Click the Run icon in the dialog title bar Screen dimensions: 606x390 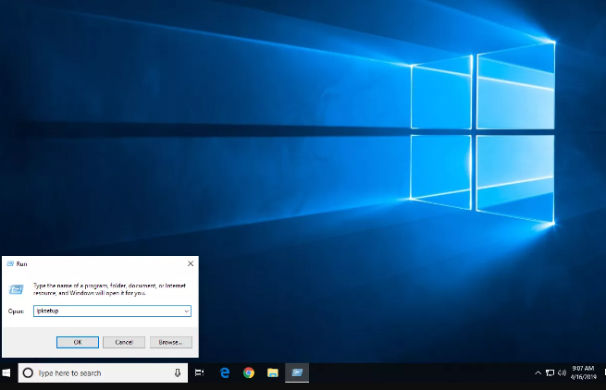click(10, 263)
